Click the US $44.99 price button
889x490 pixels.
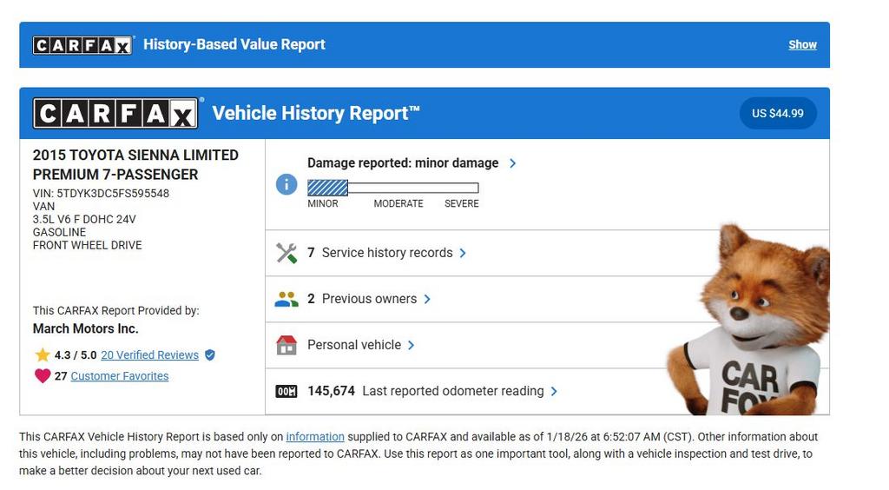click(777, 113)
